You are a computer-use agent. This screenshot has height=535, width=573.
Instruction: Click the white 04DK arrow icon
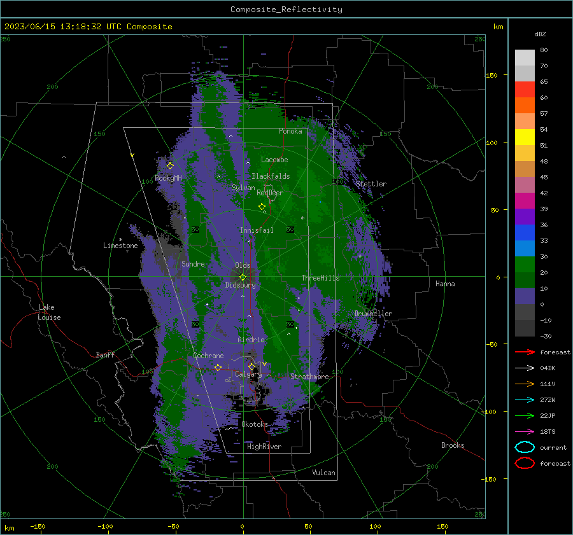pos(525,368)
